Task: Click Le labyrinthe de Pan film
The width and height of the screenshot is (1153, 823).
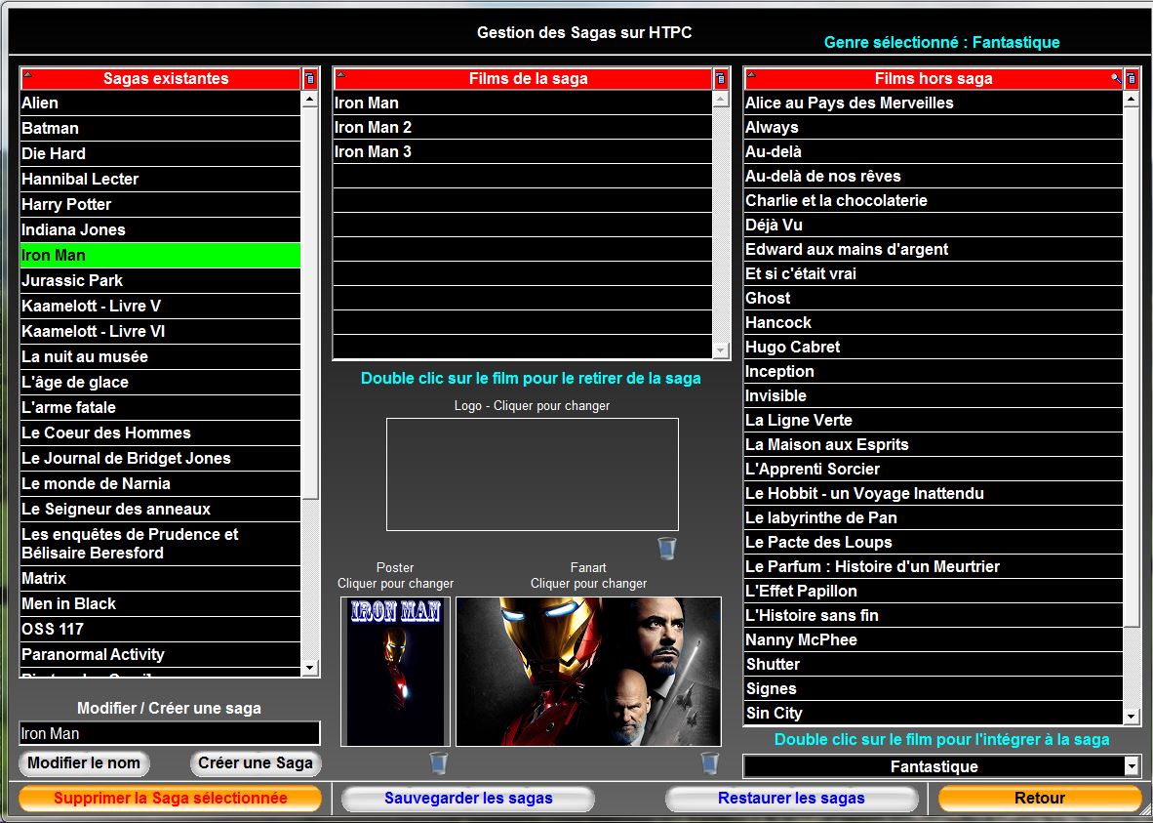Action: click(934, 517)
